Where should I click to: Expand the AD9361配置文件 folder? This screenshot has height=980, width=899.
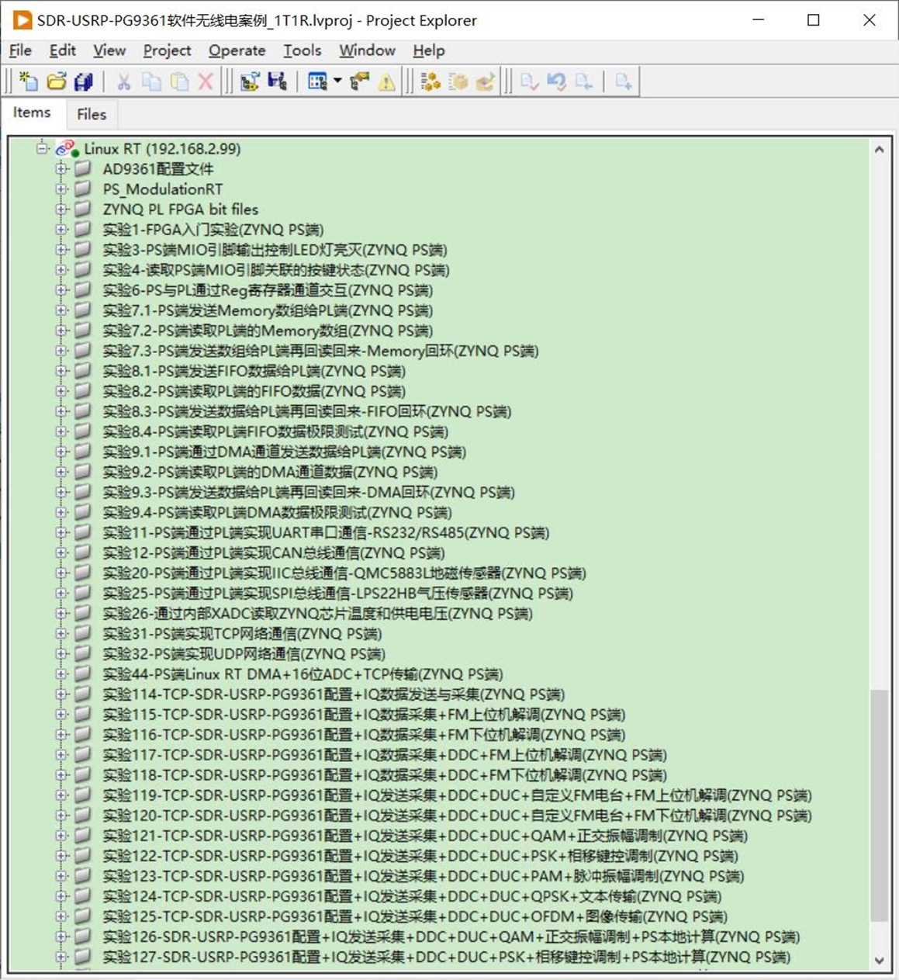point(62,168)
